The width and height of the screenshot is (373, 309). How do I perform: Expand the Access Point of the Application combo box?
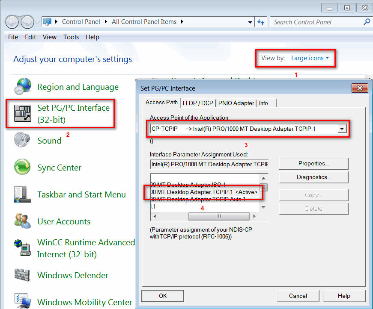(x=342, y=129)
